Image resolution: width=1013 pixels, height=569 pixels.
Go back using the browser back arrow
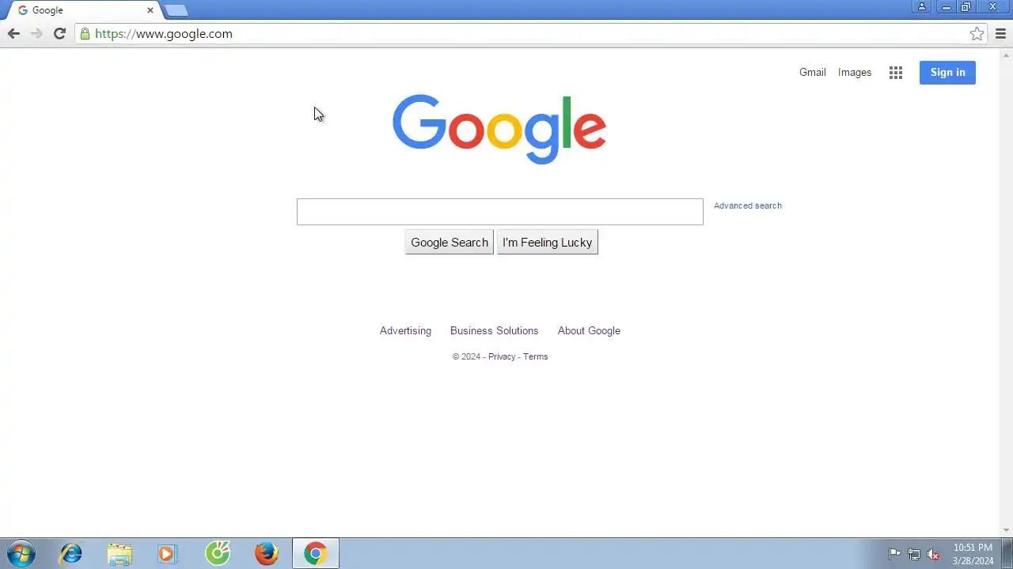pyautogui.click(x=13, y=33)
